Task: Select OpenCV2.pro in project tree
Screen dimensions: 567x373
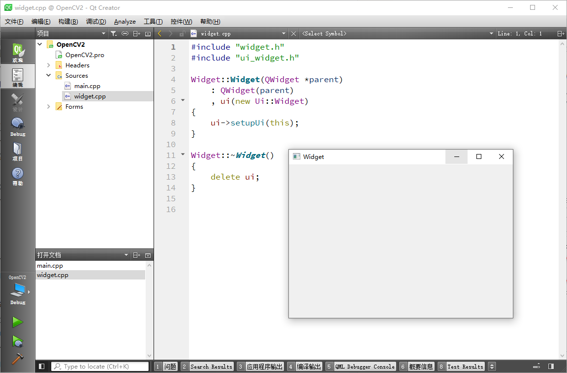Action: coord(85,55)
